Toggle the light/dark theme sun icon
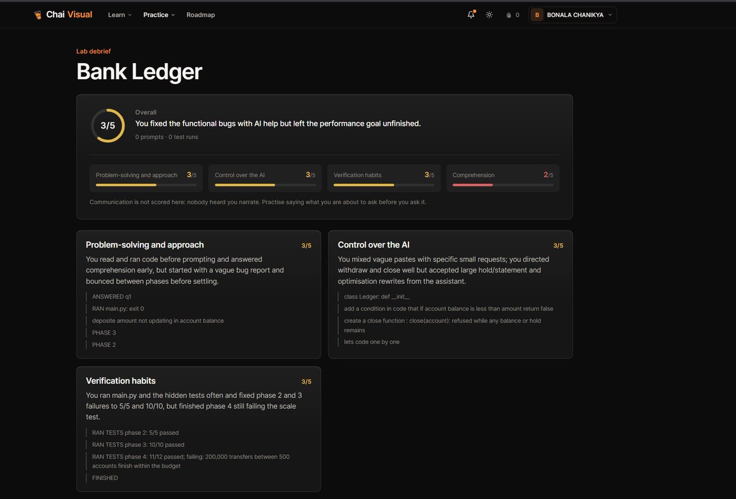This screenshot has width=736, height=499. click(489, 15)
